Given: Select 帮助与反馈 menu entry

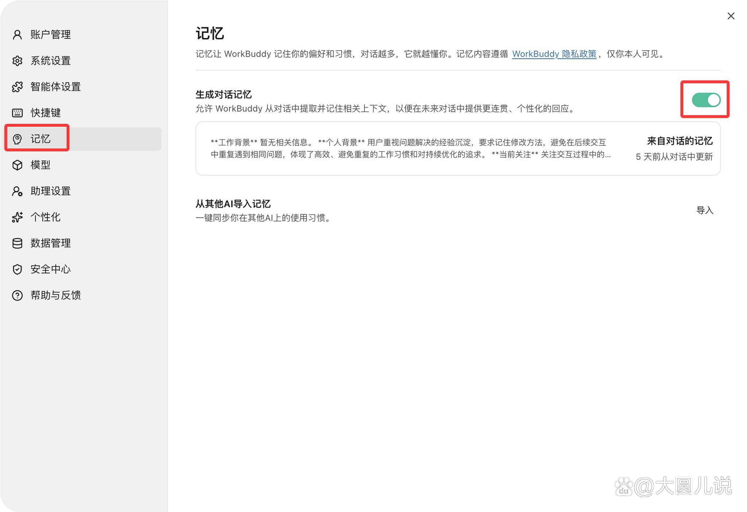Looking at the screenshot, I should pyautogui.click(x=83, y=295).
